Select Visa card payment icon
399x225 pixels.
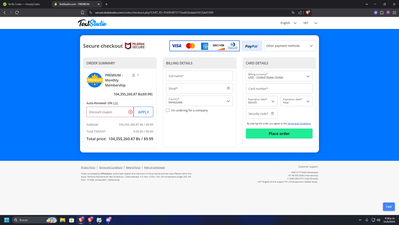(x=177, y=46)
